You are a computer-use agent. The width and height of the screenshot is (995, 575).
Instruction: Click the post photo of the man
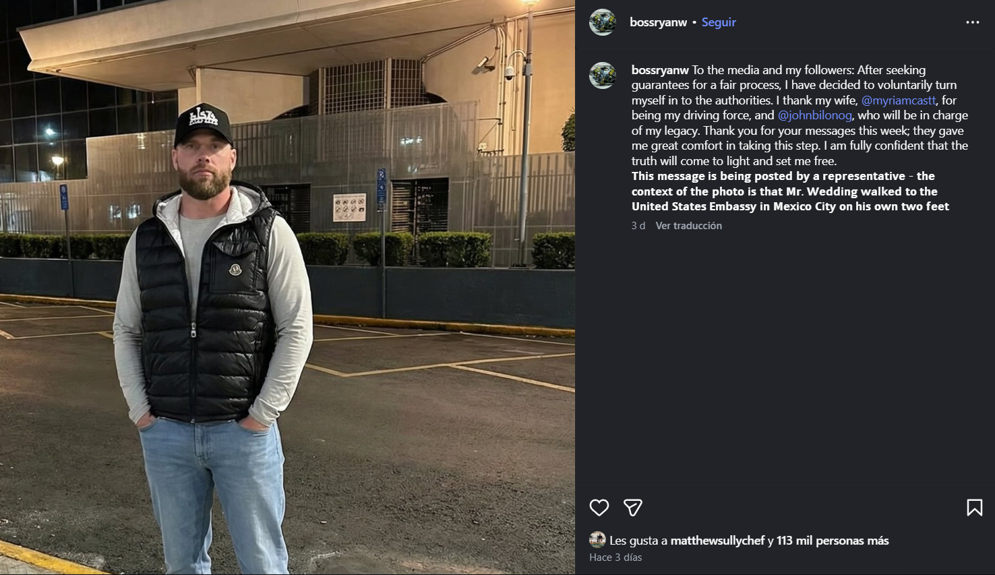click(287, 287)
